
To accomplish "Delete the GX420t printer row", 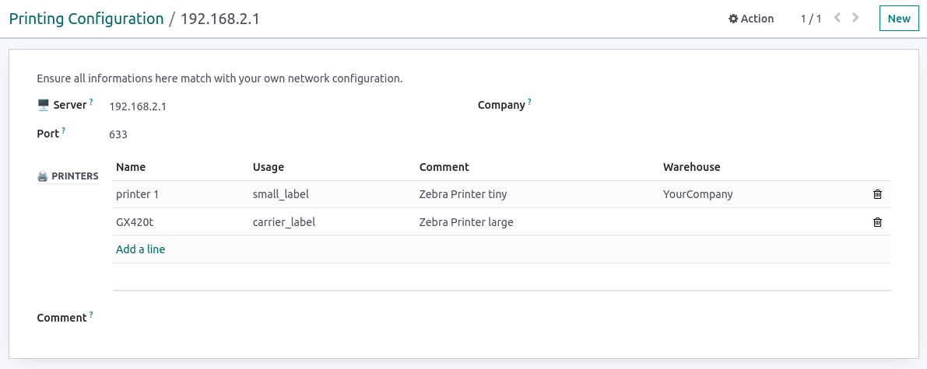I will pos(877,222).
